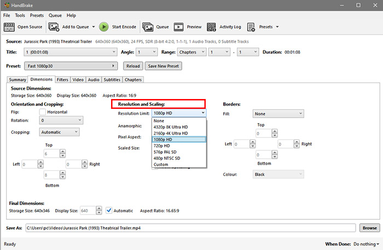Open the starting chapter dropdown
This screenshot has width=383, height=250.
pos(219,52)
